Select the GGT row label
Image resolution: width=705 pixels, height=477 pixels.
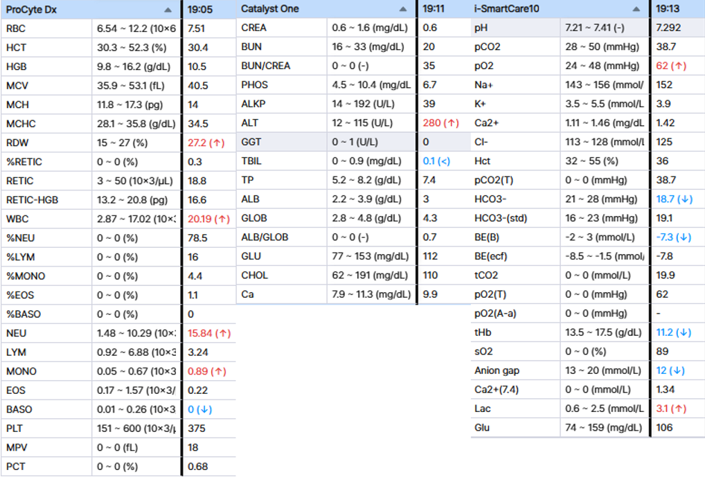coord(251,142)
